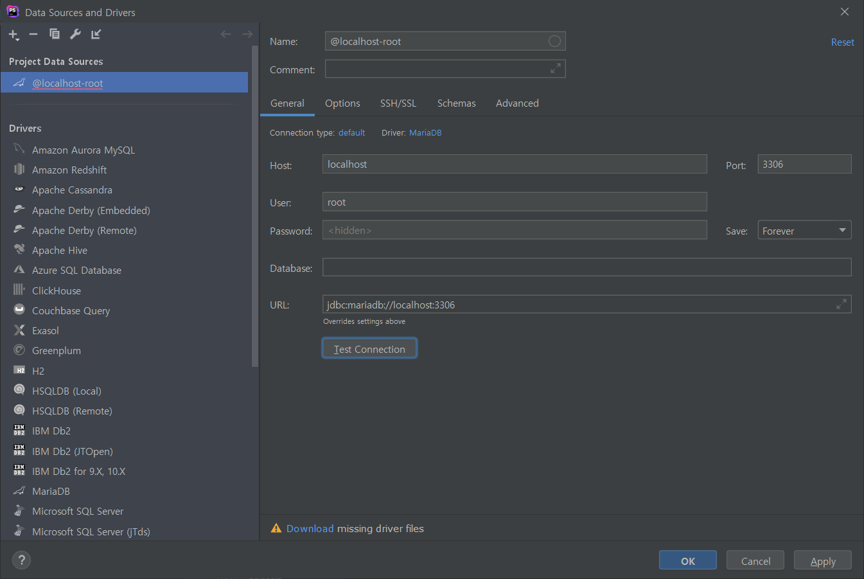Image resolution: width=864 pixels, height=579 pixels.
Task: Duplicate the selected data source
Action: [x=55, y=34]
